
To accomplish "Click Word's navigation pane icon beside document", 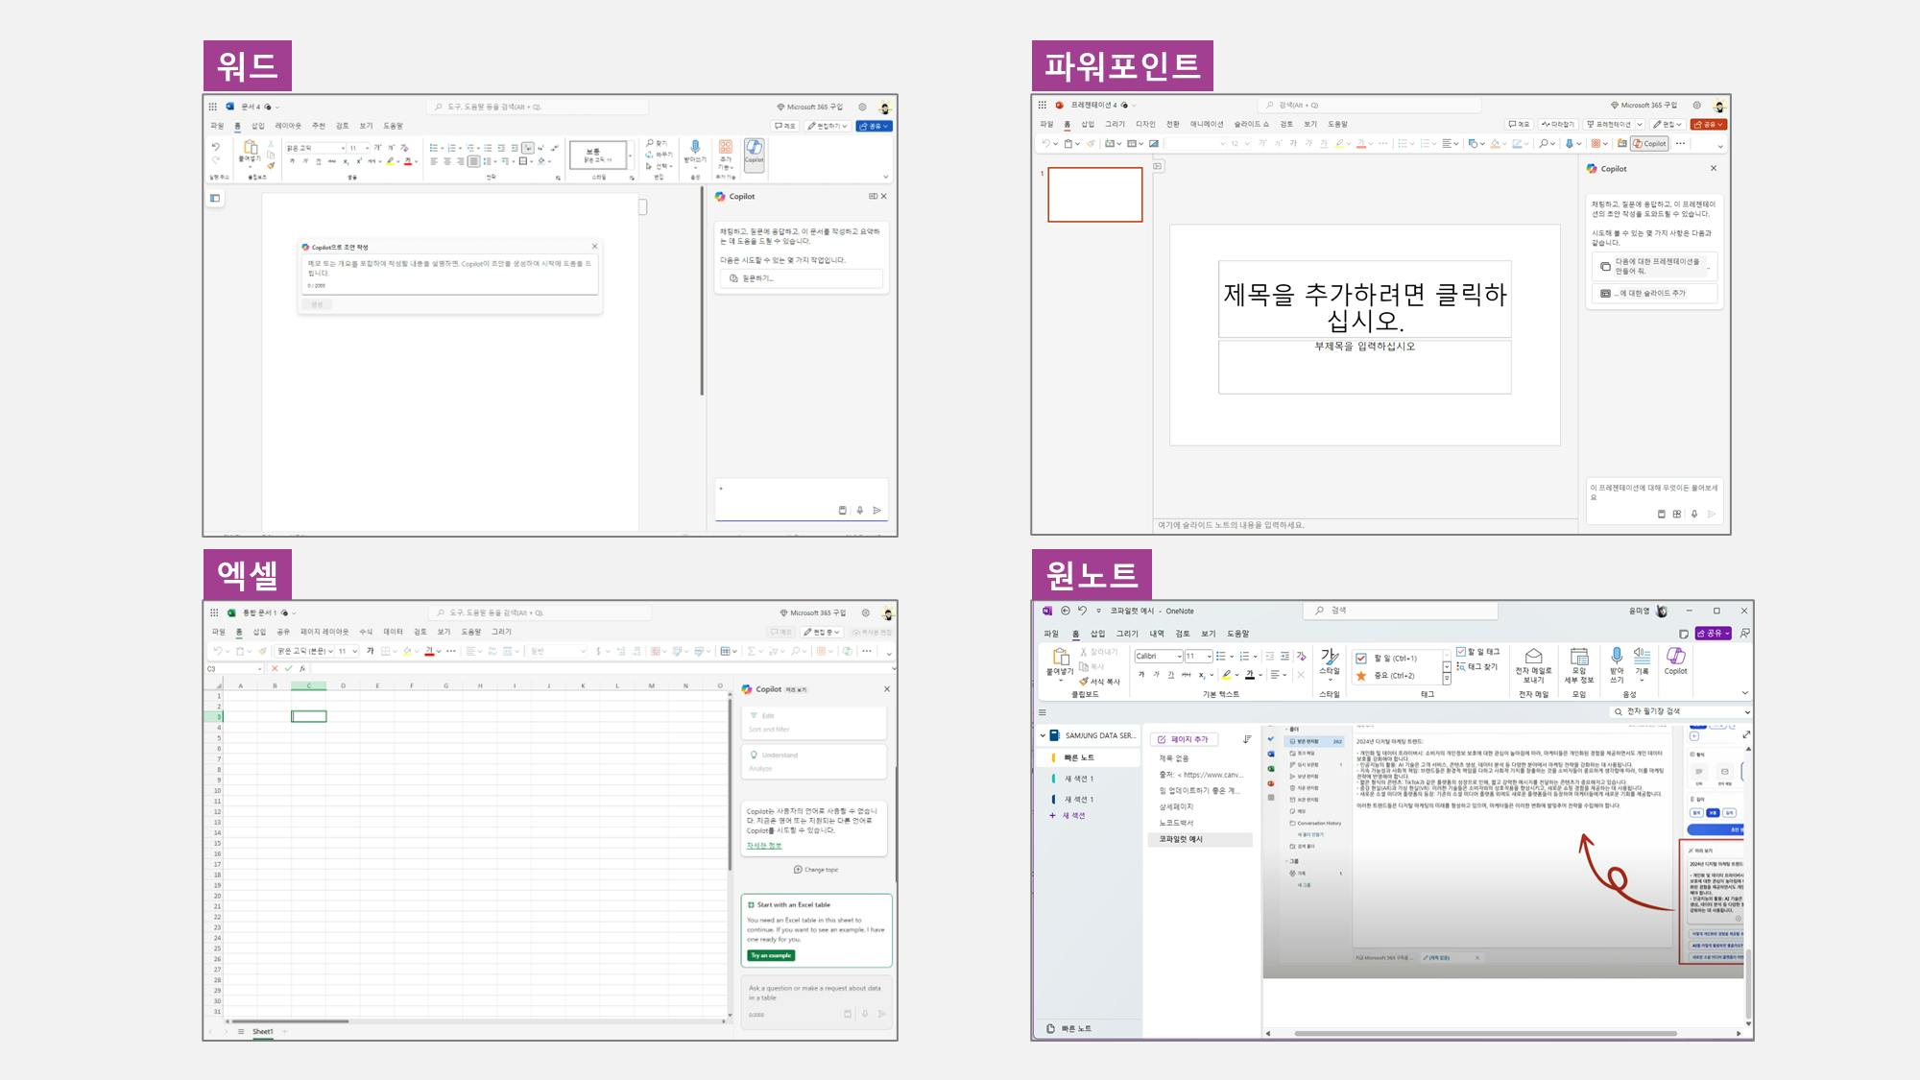I will [215, 198].
